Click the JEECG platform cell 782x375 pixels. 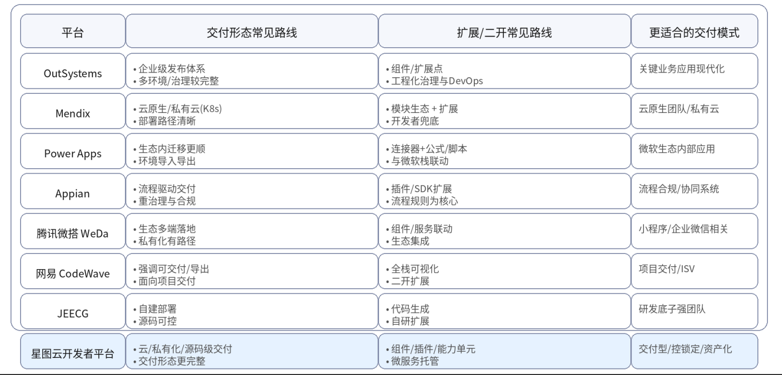(72, 313)
